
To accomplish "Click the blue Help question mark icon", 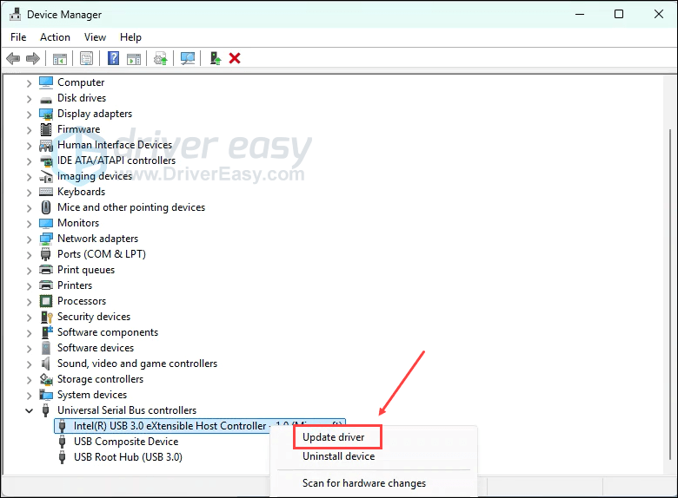I will coord(113,59).
